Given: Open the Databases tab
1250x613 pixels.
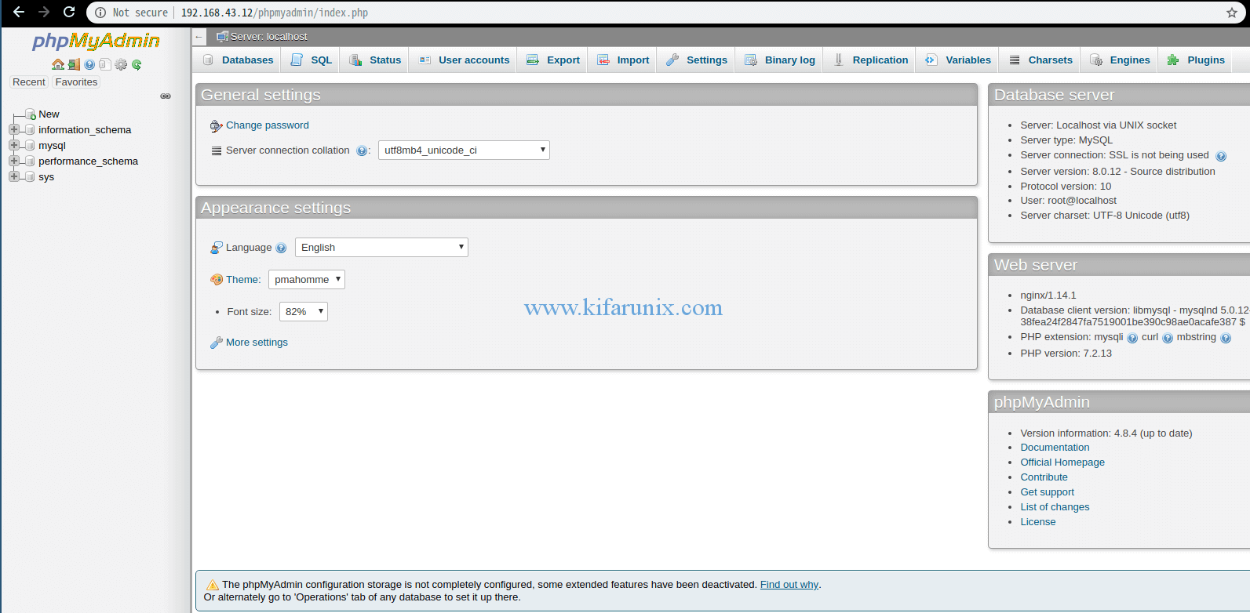Looking at the screenshot, I should click(238, 60).
